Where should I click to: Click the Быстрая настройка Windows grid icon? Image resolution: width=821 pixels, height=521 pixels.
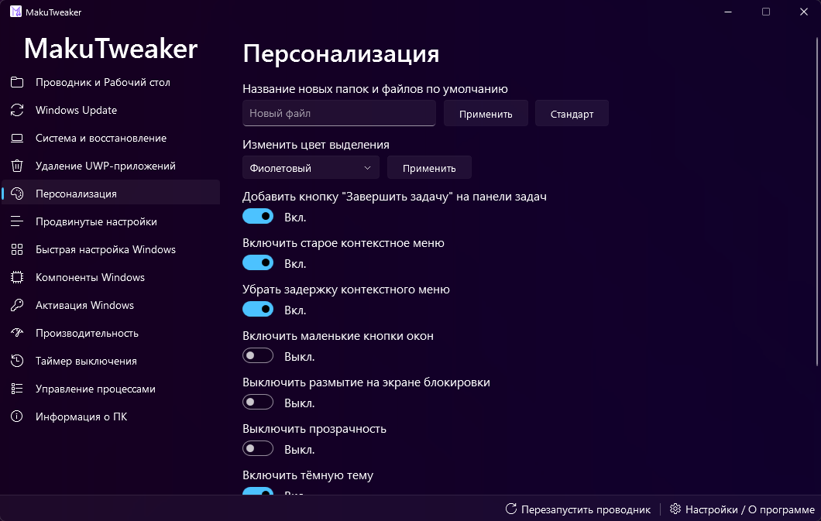[x=17, y=249]
